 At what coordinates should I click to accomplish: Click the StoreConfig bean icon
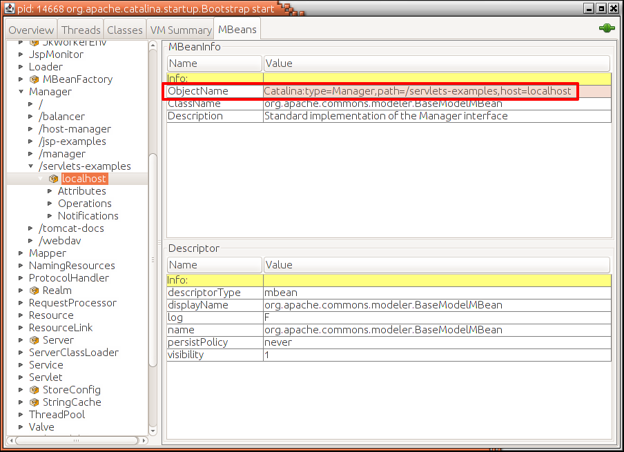tap(34, 390)
